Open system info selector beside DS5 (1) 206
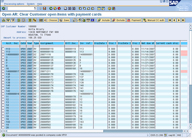 165,135
